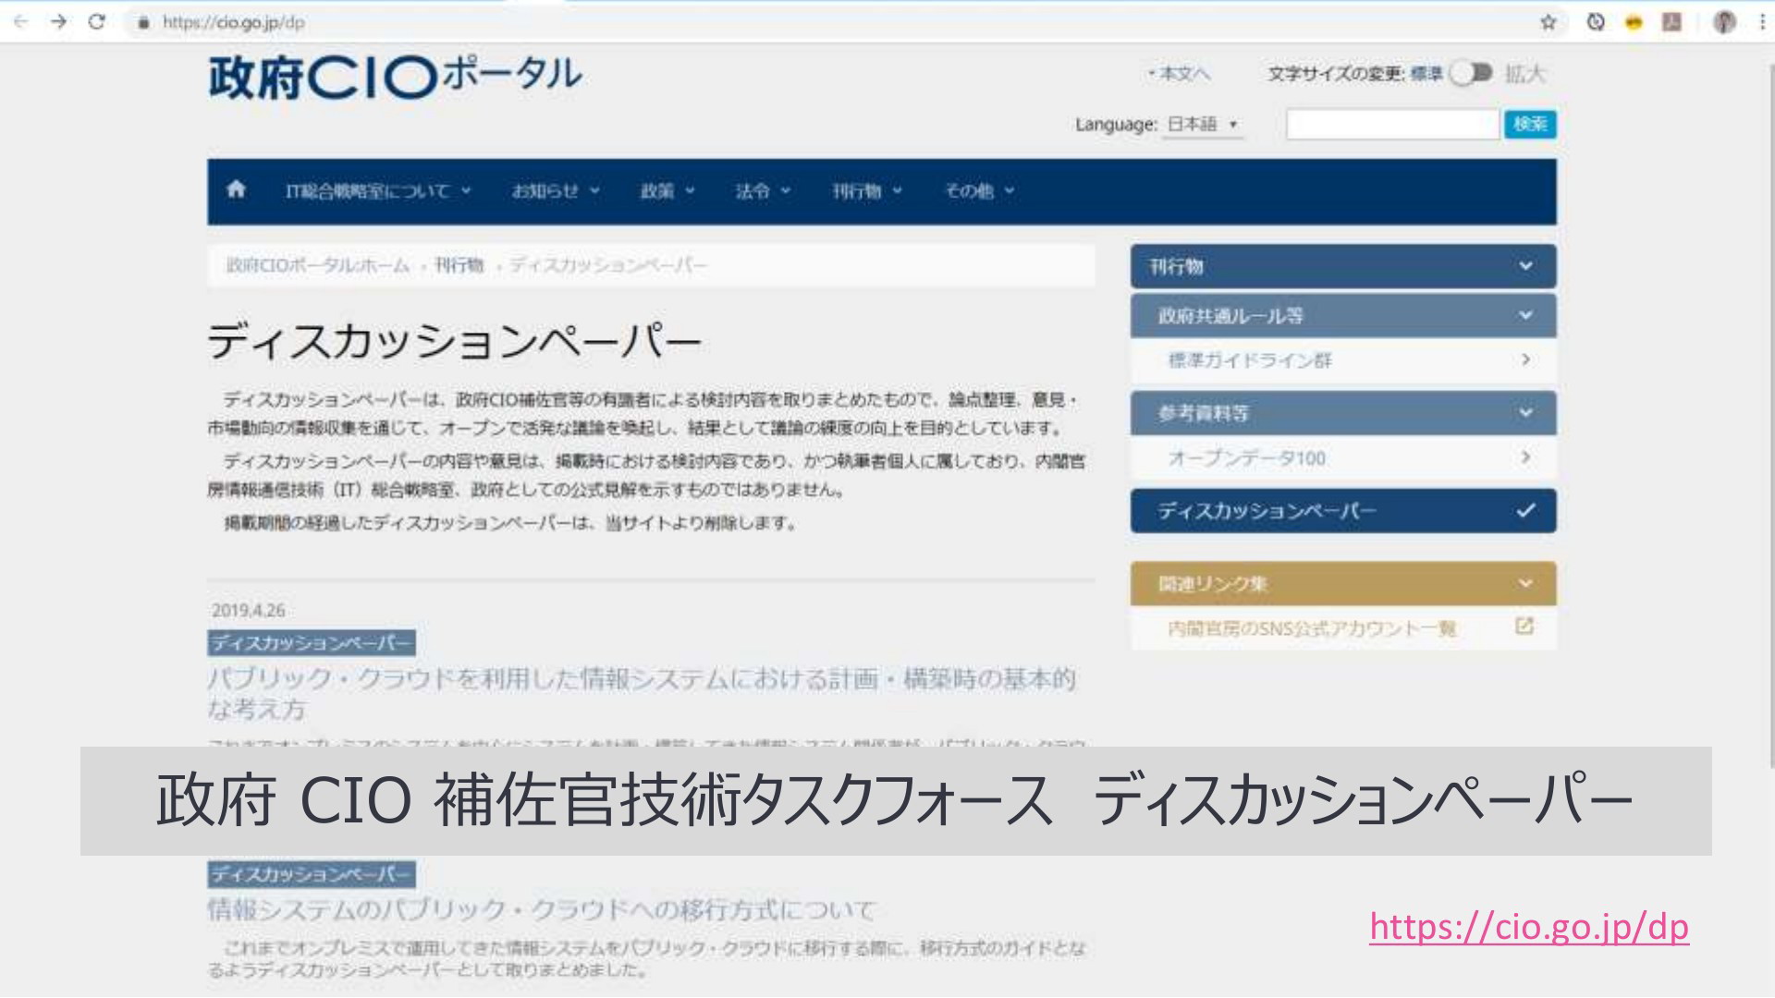Click 政府CIOポータル site logo
The width and height of the screenshot is (1775, 998).
[395, 76]
